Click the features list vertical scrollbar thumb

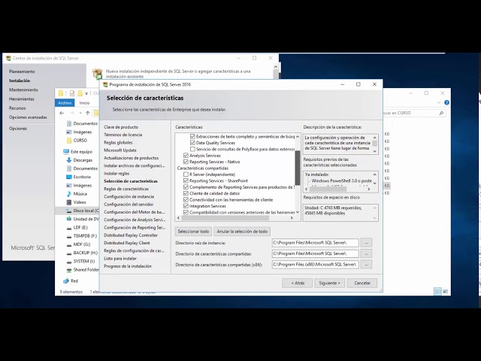point(298,168)
